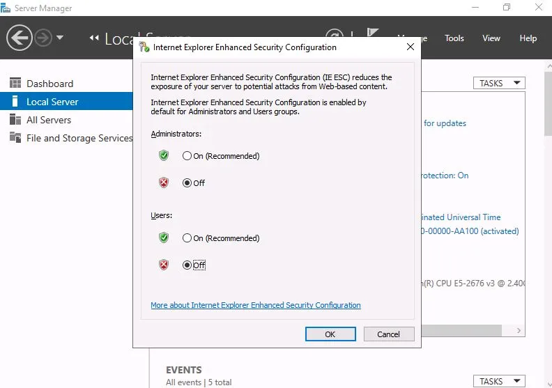
Task: Click the notifications flag icon
Action: pos(373,36)
